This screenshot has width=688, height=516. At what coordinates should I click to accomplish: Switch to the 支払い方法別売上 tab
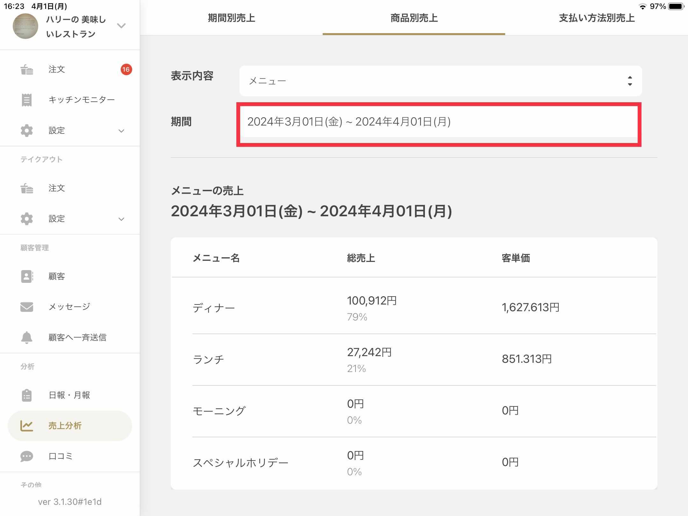(597, 18)
